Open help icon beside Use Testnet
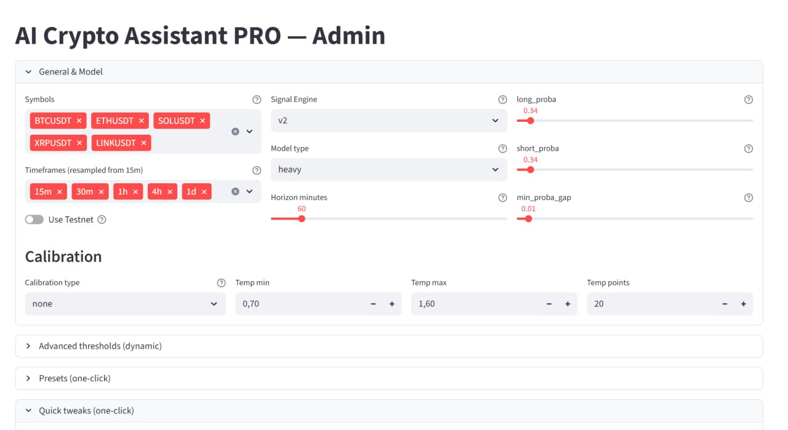 [x=102, y=220]
